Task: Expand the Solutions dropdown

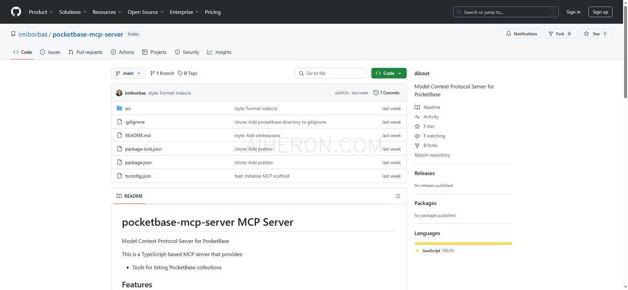Action: point(73,12)
